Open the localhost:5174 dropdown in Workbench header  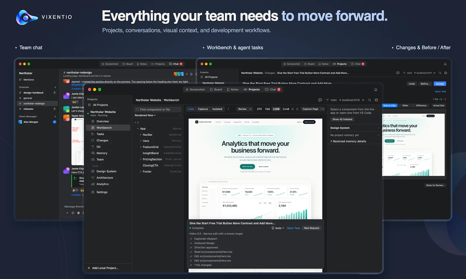coord(352,100)
